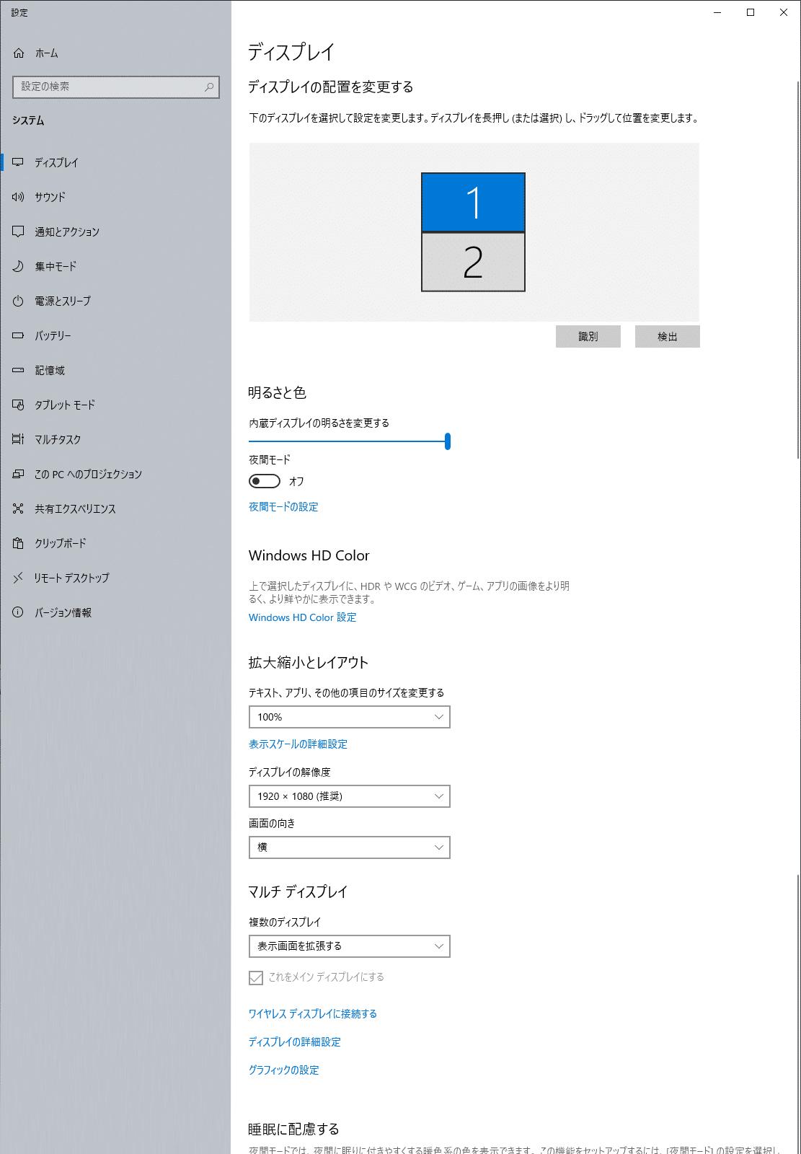This screenshot has width=801, height=1154.
Task: Click the brightness slider handle
Action: 448,441
